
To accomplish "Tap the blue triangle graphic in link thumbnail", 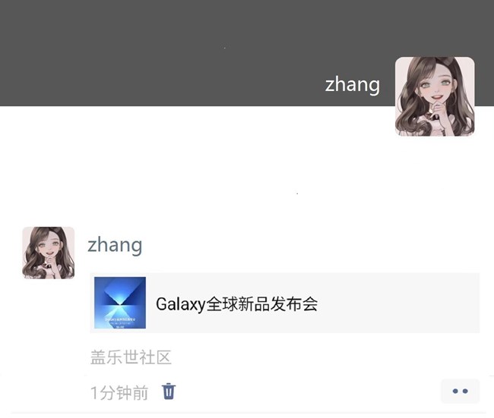I will point(120,294).
